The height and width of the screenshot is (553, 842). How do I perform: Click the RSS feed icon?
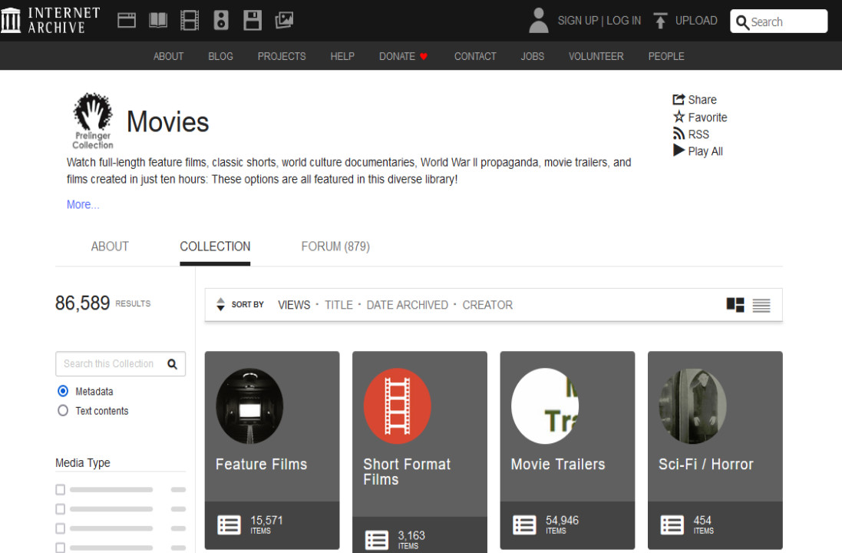click(679, 134)
